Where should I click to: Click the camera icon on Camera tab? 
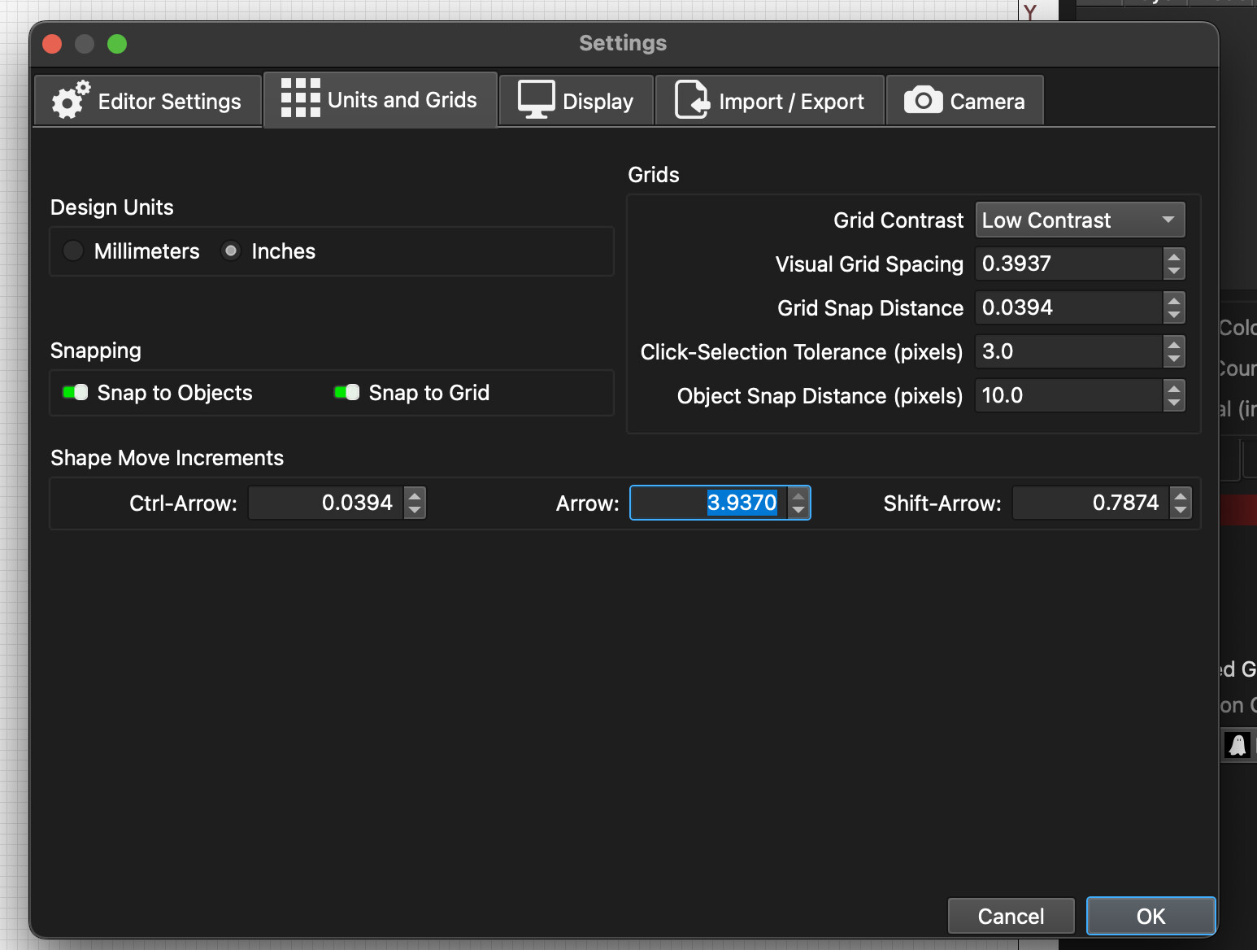click(x=923, y=101)
